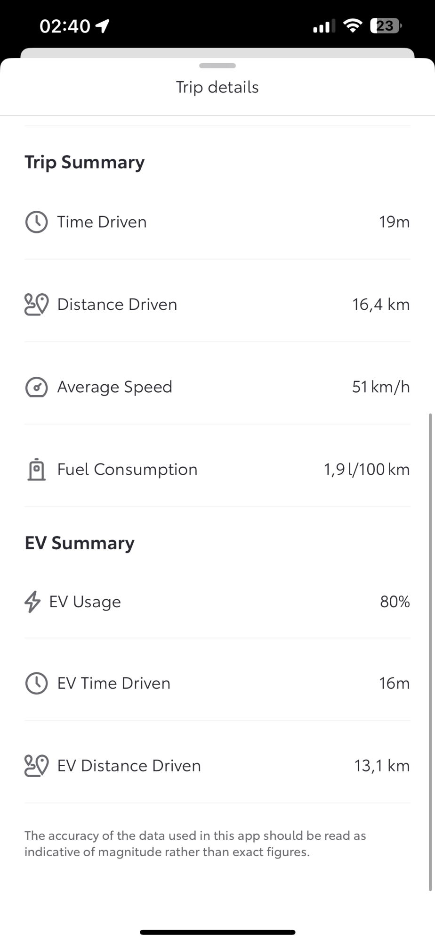The image size is (435, 943).
Task: Tap the EV Time Driven clock icon
Action: [36, 683]
